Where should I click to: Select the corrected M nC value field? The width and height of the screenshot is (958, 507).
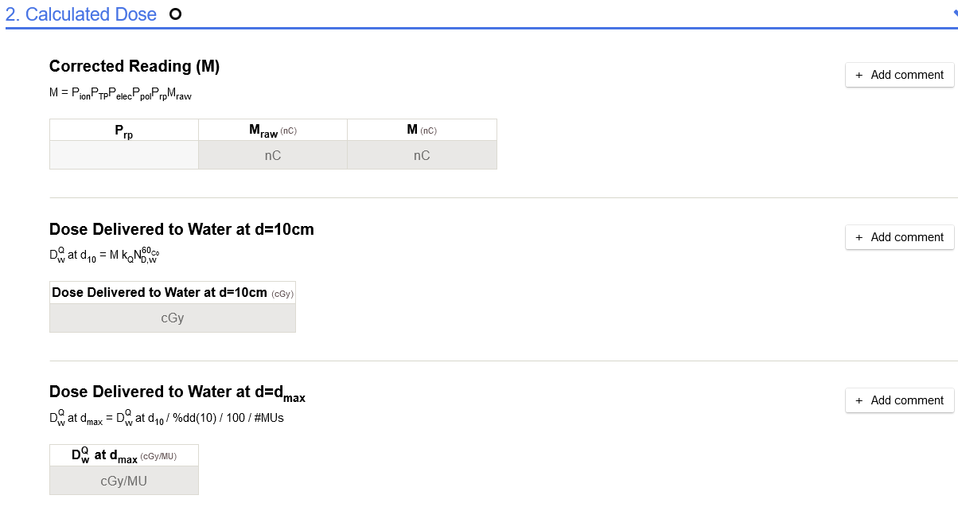422,155
